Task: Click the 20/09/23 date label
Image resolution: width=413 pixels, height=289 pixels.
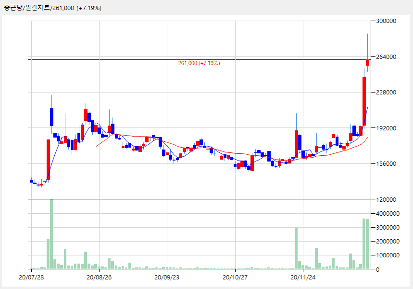Action: tap(167, 277)
